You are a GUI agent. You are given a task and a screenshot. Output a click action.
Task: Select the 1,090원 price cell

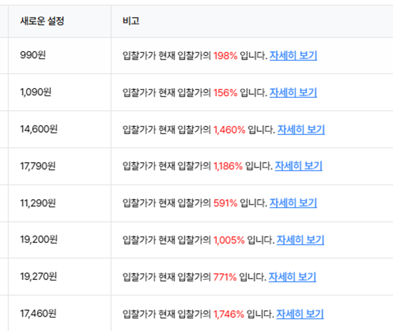[35, 92]
